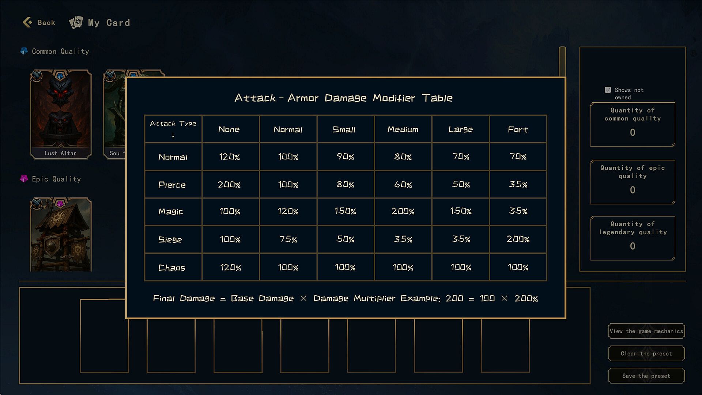Viewport: 702px width, 395px height.
Task: Click the Quantity of legendary quality panel
Action: [633, 238]
